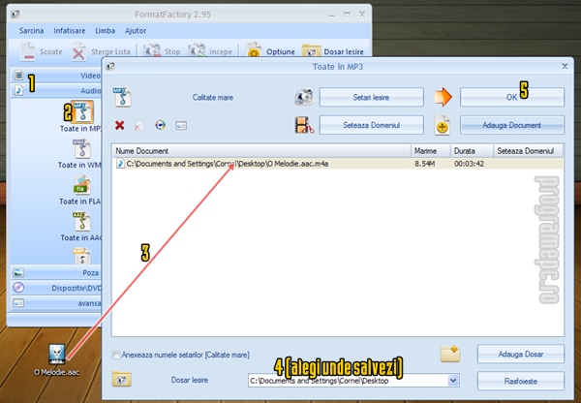Open Dosar Iesire output folder
581x403 pixels.
coord(333,51)
